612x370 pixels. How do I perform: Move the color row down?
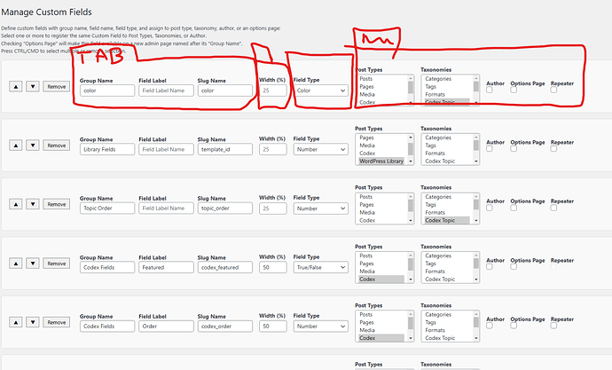tap(33, 87)
